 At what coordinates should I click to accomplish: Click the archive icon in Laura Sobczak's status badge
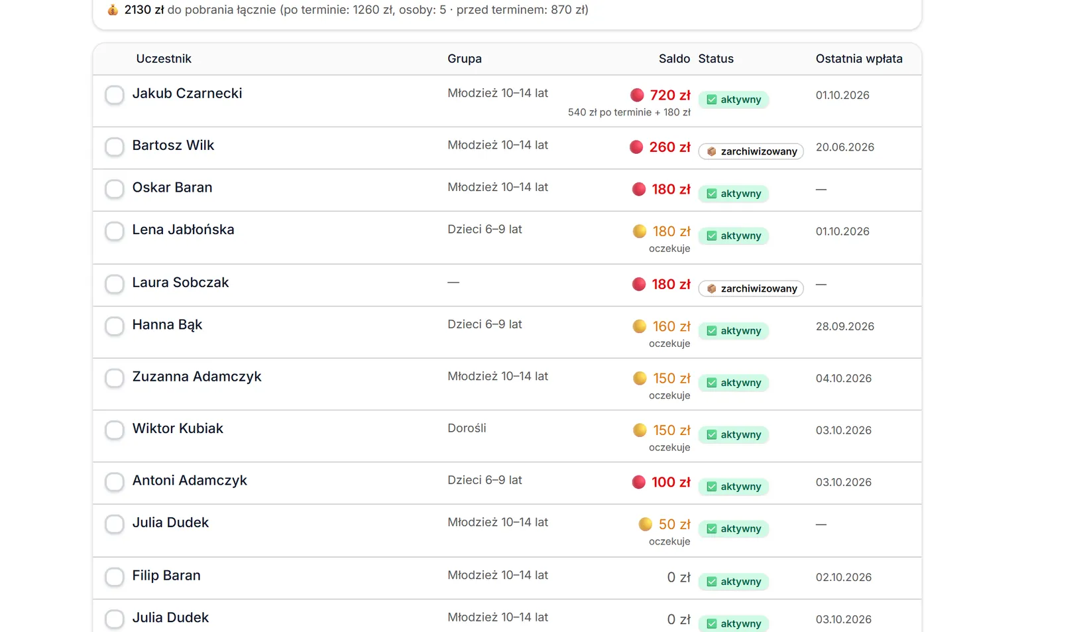tap(711, 288)
